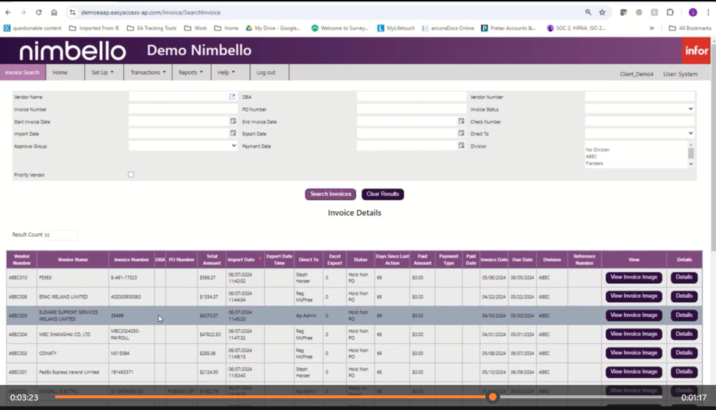Expand the Approval Group dropdown
716x410 pixels.
pyautogui.click(x=183, y=145)
